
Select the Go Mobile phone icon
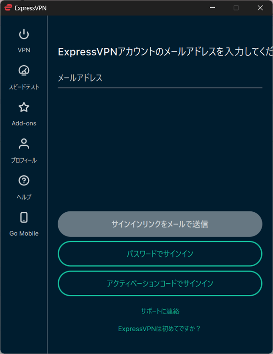(x=24, y=217)
